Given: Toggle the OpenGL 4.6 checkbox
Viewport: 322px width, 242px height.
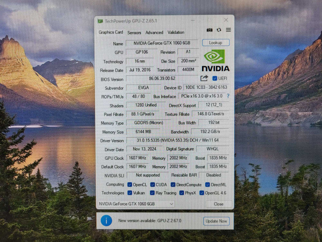Looking at the screenshot, I should [x=202, y=193].
